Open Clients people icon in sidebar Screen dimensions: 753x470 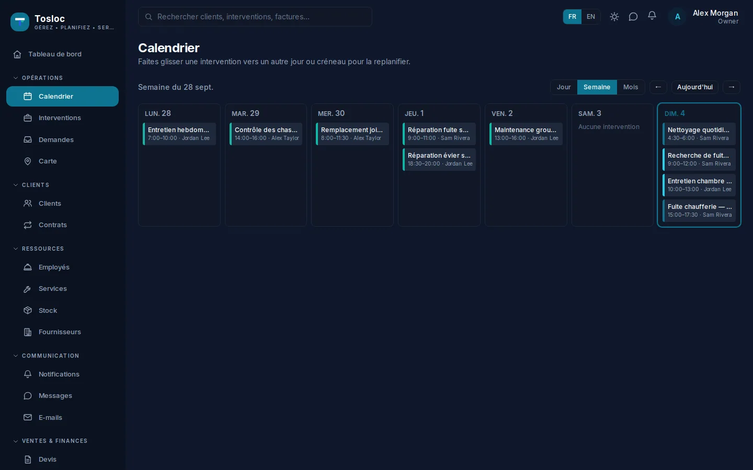pyautogui.click(x=28, y=204)
